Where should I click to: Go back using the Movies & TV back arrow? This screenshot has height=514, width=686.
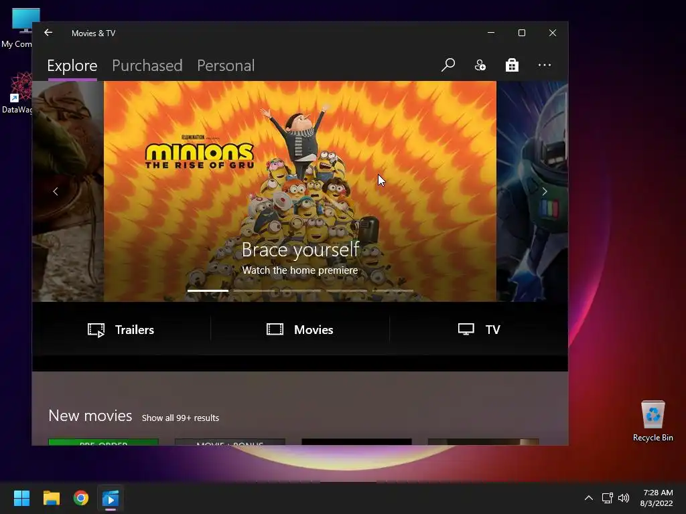(x=48, y=33)
